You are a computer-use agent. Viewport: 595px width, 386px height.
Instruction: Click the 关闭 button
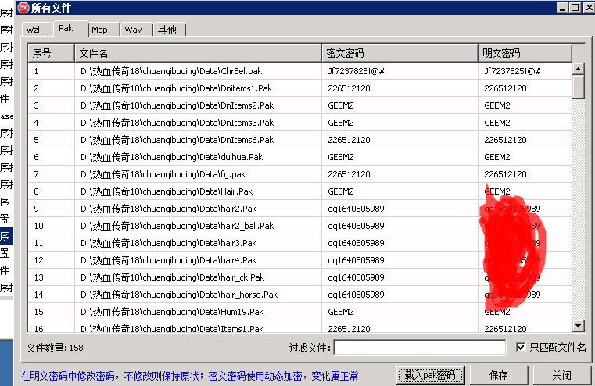click(x=561, y=375)
